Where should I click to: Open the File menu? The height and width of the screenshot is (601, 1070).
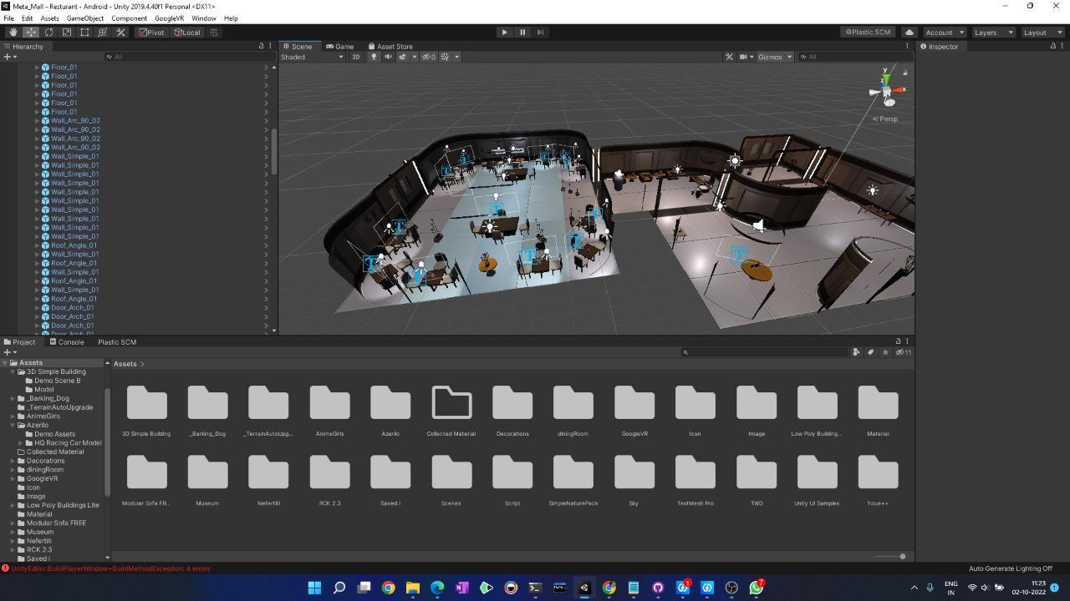pos(8,18)
